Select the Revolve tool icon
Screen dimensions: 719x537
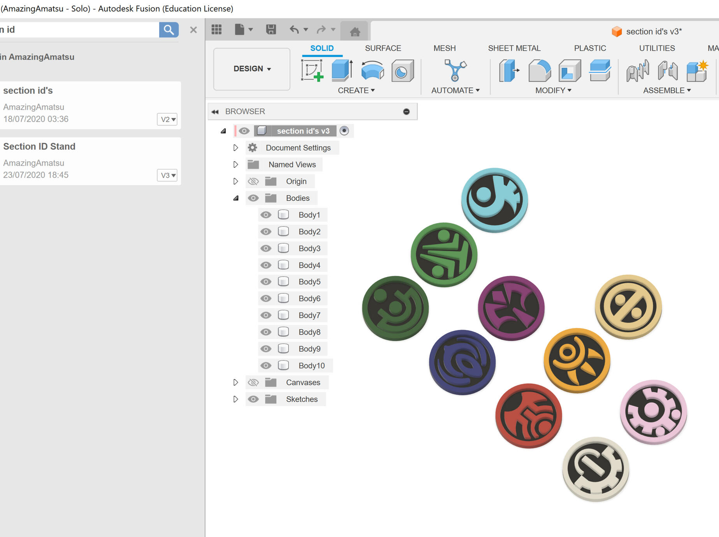pyautogui.click(x=372, y=70)
